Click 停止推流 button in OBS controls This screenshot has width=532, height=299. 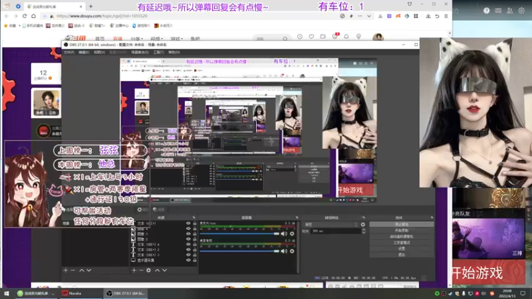(x=402, y=225)
